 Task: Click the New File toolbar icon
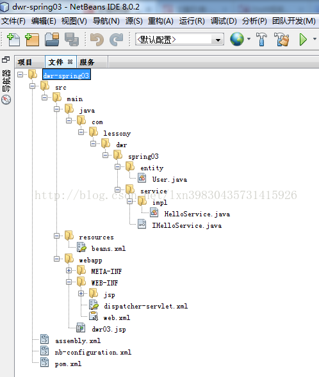click(x=13, y=40)
